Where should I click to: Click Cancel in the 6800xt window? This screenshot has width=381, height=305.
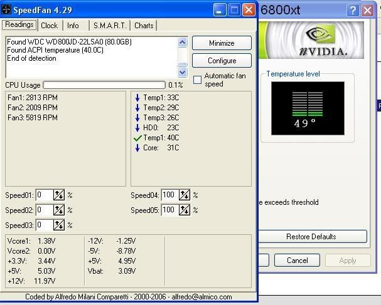pyautogui.click(x=297, y=261)
